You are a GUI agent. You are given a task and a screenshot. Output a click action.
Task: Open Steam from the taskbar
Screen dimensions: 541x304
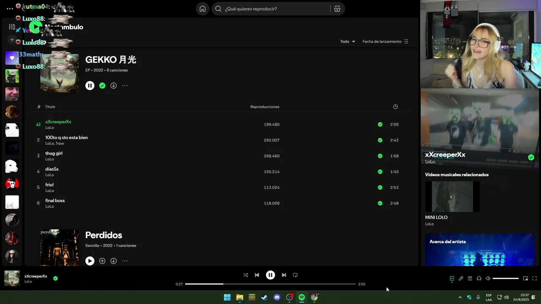point(264,297)
